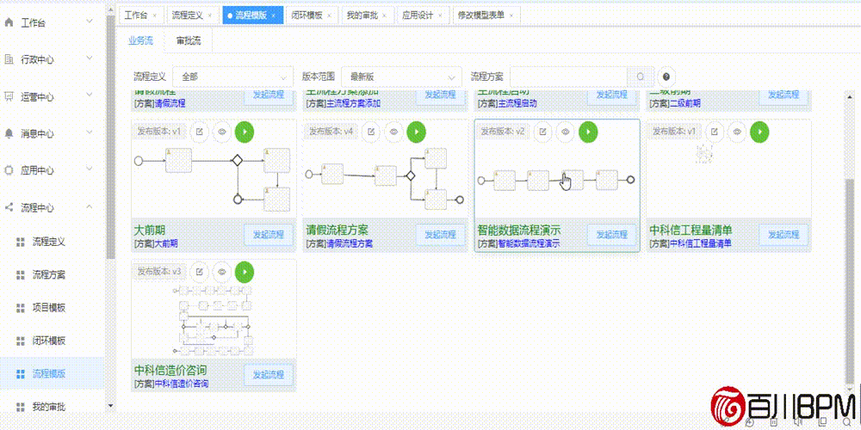Switch to the 业务流 tab
Screen dimensions: 861x430
(140, 40)
